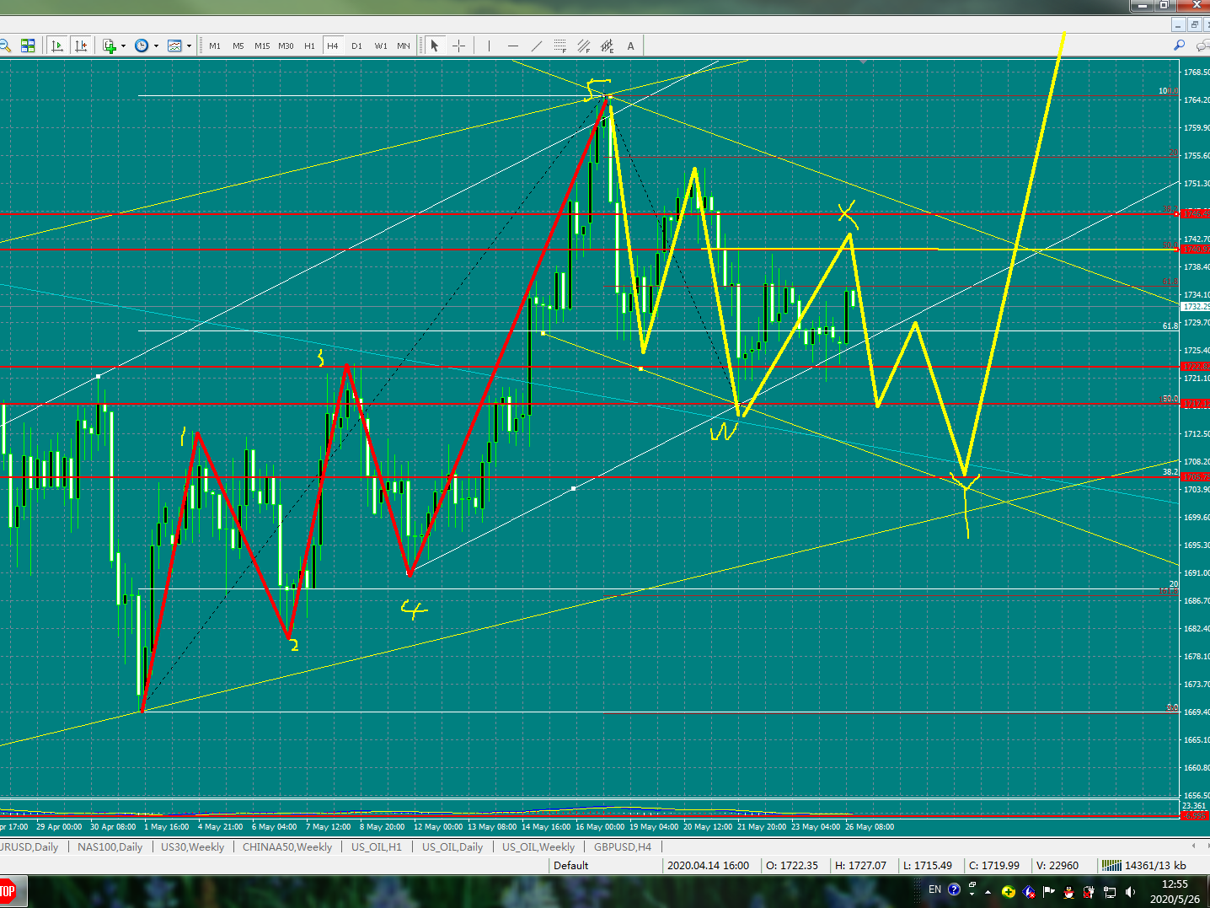Click the Periods clock icon

pyautogui.click(x=142, y=46)
